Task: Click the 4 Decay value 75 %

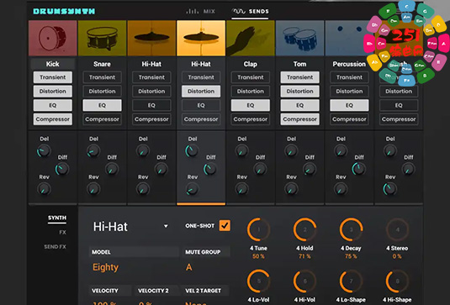Action: pyautogui.click(x=351, y=256)
